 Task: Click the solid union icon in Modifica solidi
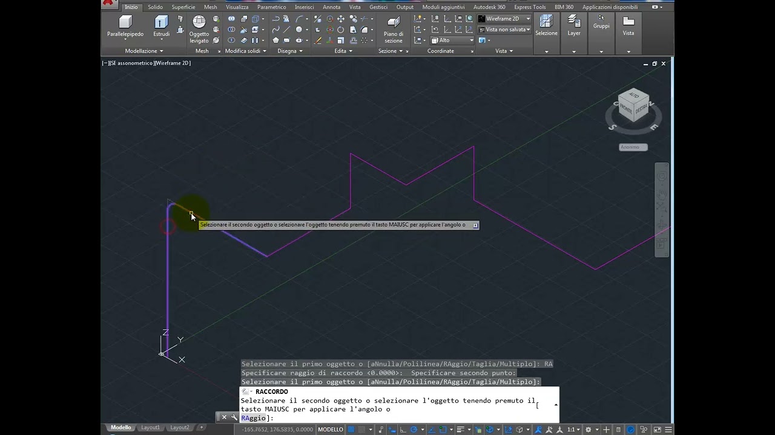232,19
